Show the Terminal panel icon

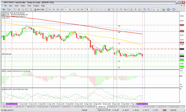tap(27, 9)
